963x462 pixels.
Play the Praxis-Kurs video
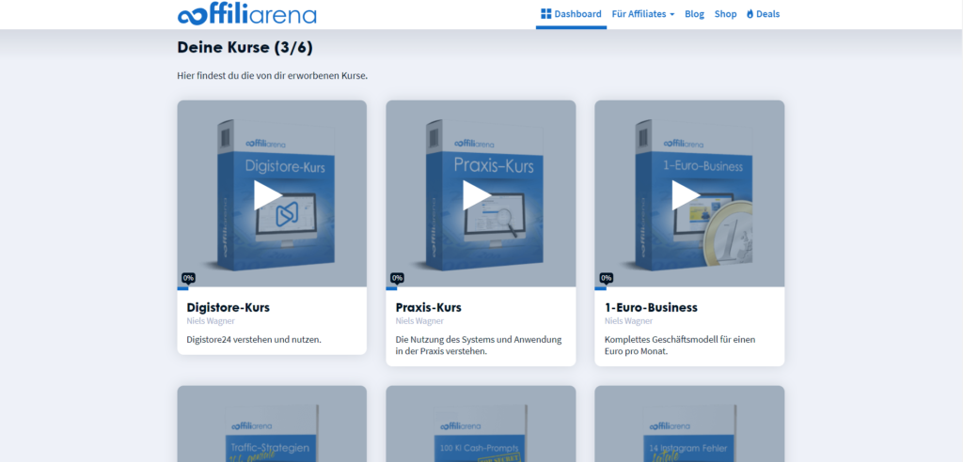[477, 195]
